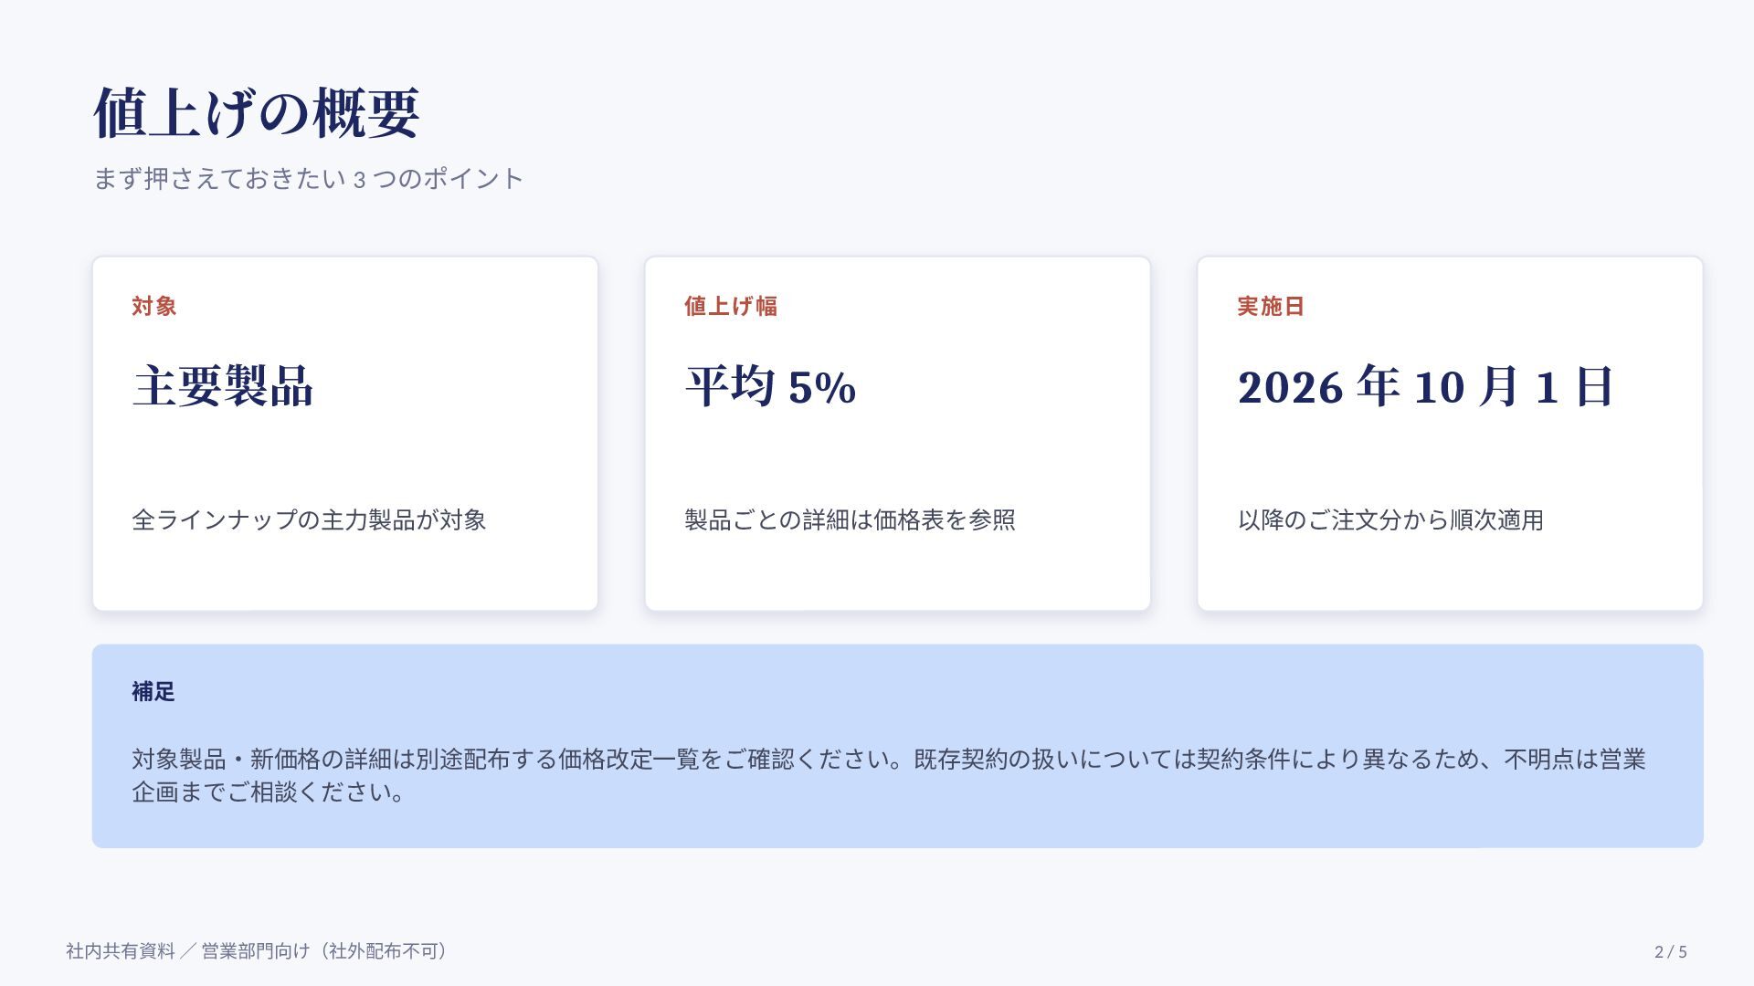The image size is (1754, 986).
Task: Select the 平均 5% heading
Action: 770,386
